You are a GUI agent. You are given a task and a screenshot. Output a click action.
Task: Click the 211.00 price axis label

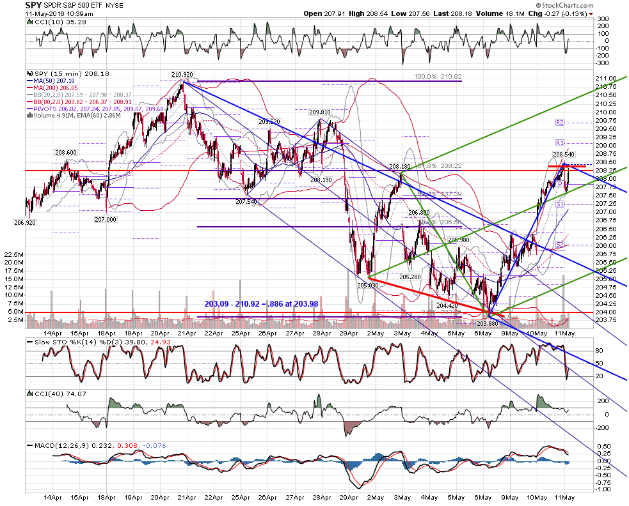606,79
